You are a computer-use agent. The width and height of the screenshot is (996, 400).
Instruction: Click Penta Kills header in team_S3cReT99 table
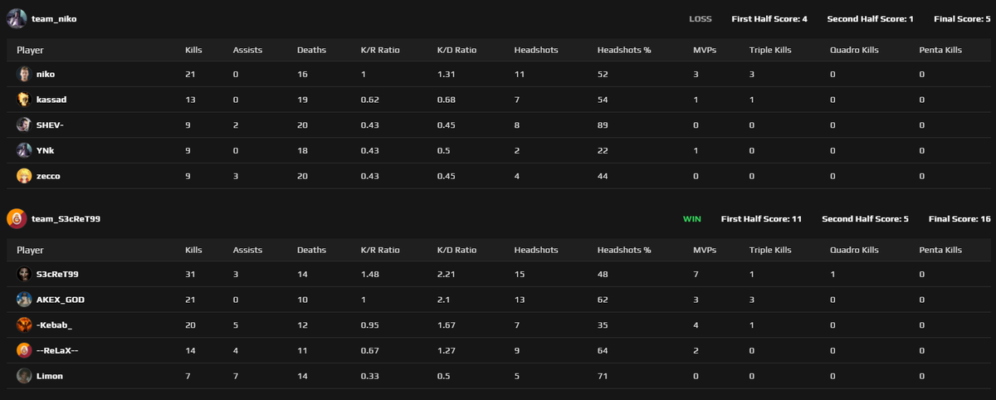point(940,250)
